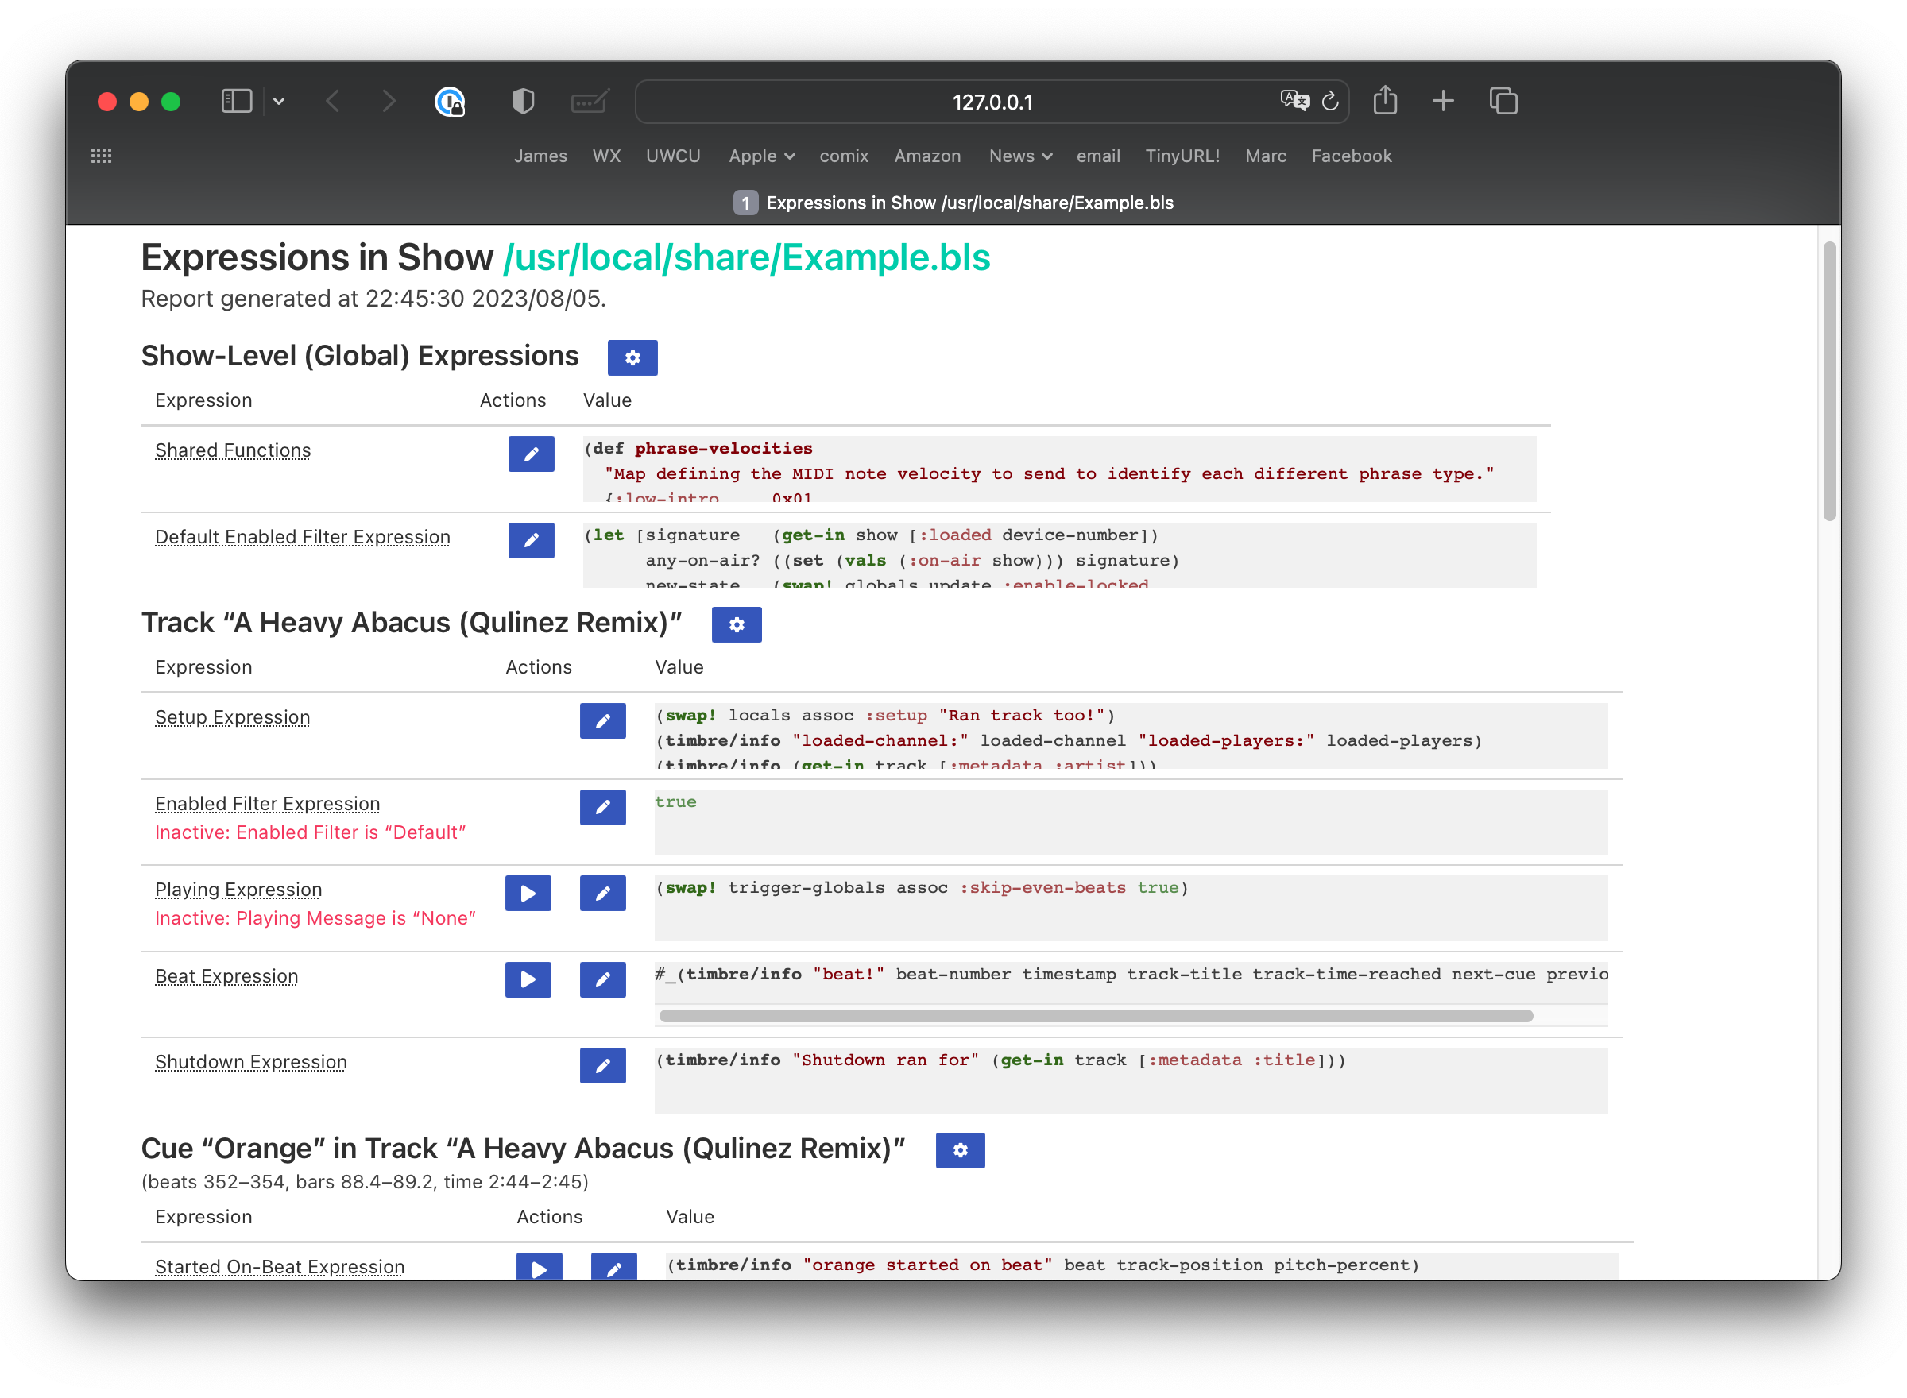Open the Marc bookmark
The image size is (1907, 1398).
[x=1266, y=156]
